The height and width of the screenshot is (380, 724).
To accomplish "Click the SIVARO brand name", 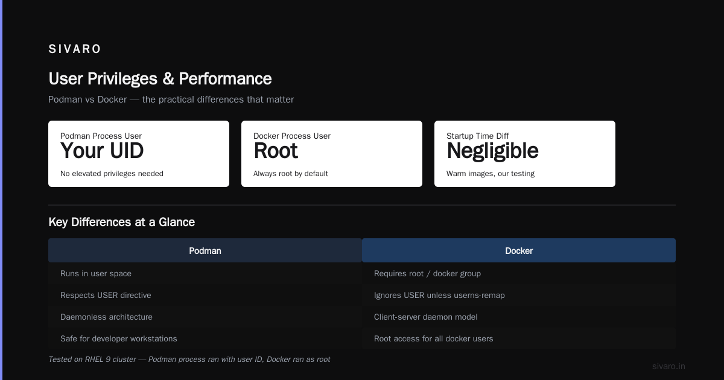I will 75,49.
